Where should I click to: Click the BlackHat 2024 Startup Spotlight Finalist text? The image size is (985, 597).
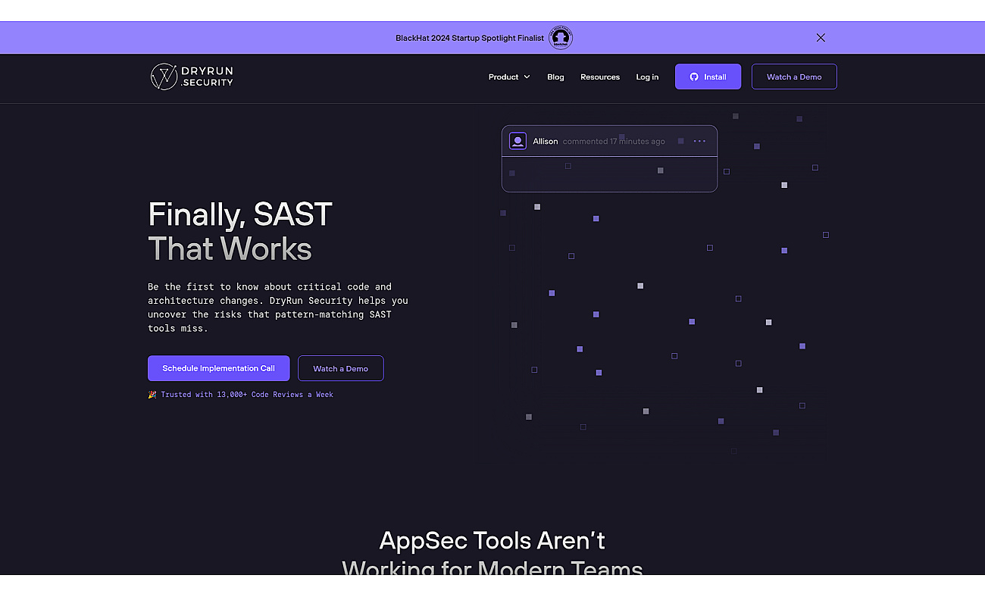click(x=470, y=38)
